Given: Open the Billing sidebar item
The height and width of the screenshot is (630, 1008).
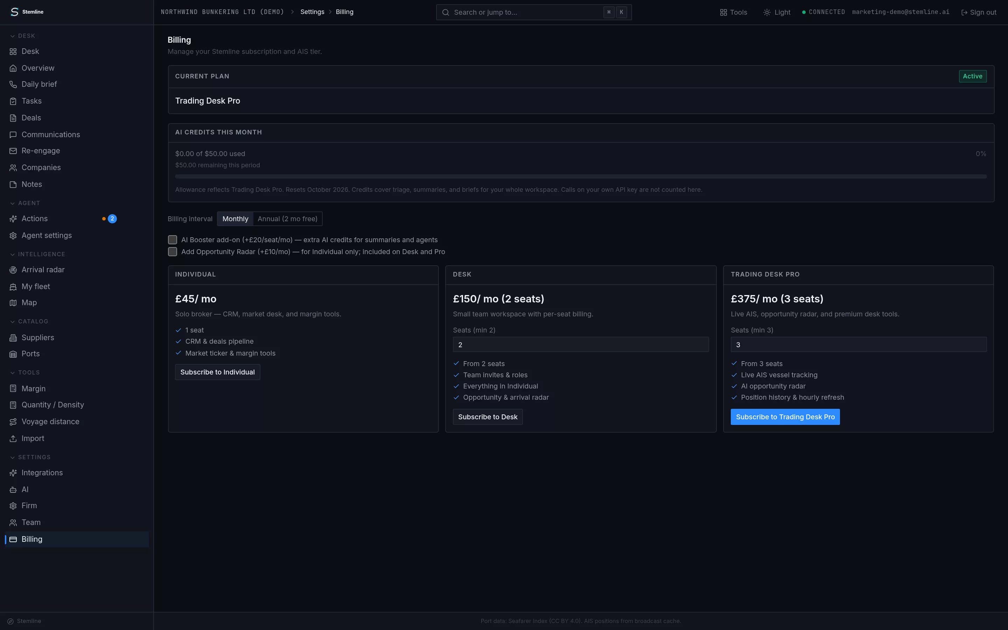Looking at the screenshot, I should click(77, 539).
